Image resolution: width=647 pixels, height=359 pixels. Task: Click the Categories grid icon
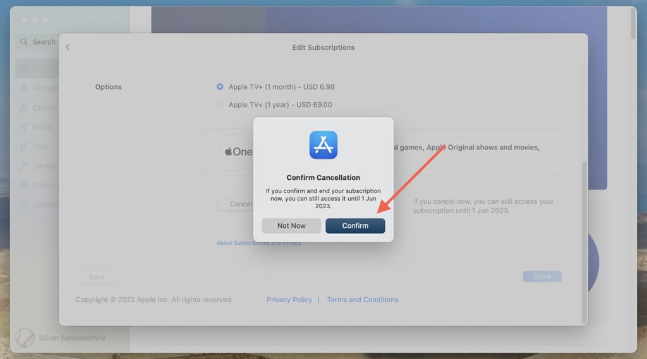pyautogui.click(x=24, y=185)
